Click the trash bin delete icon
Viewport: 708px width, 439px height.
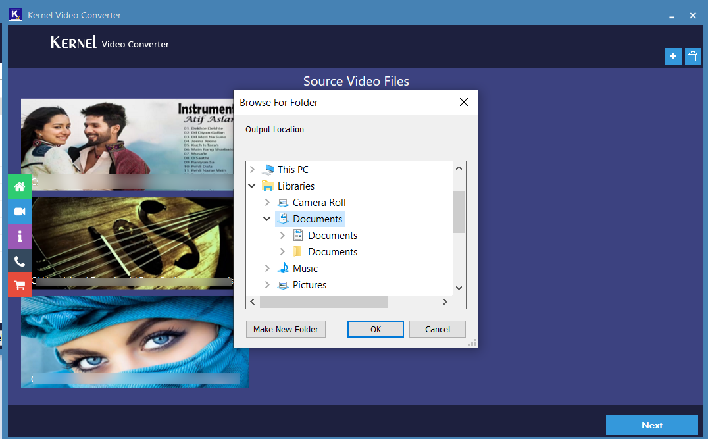tap(693, 57)
